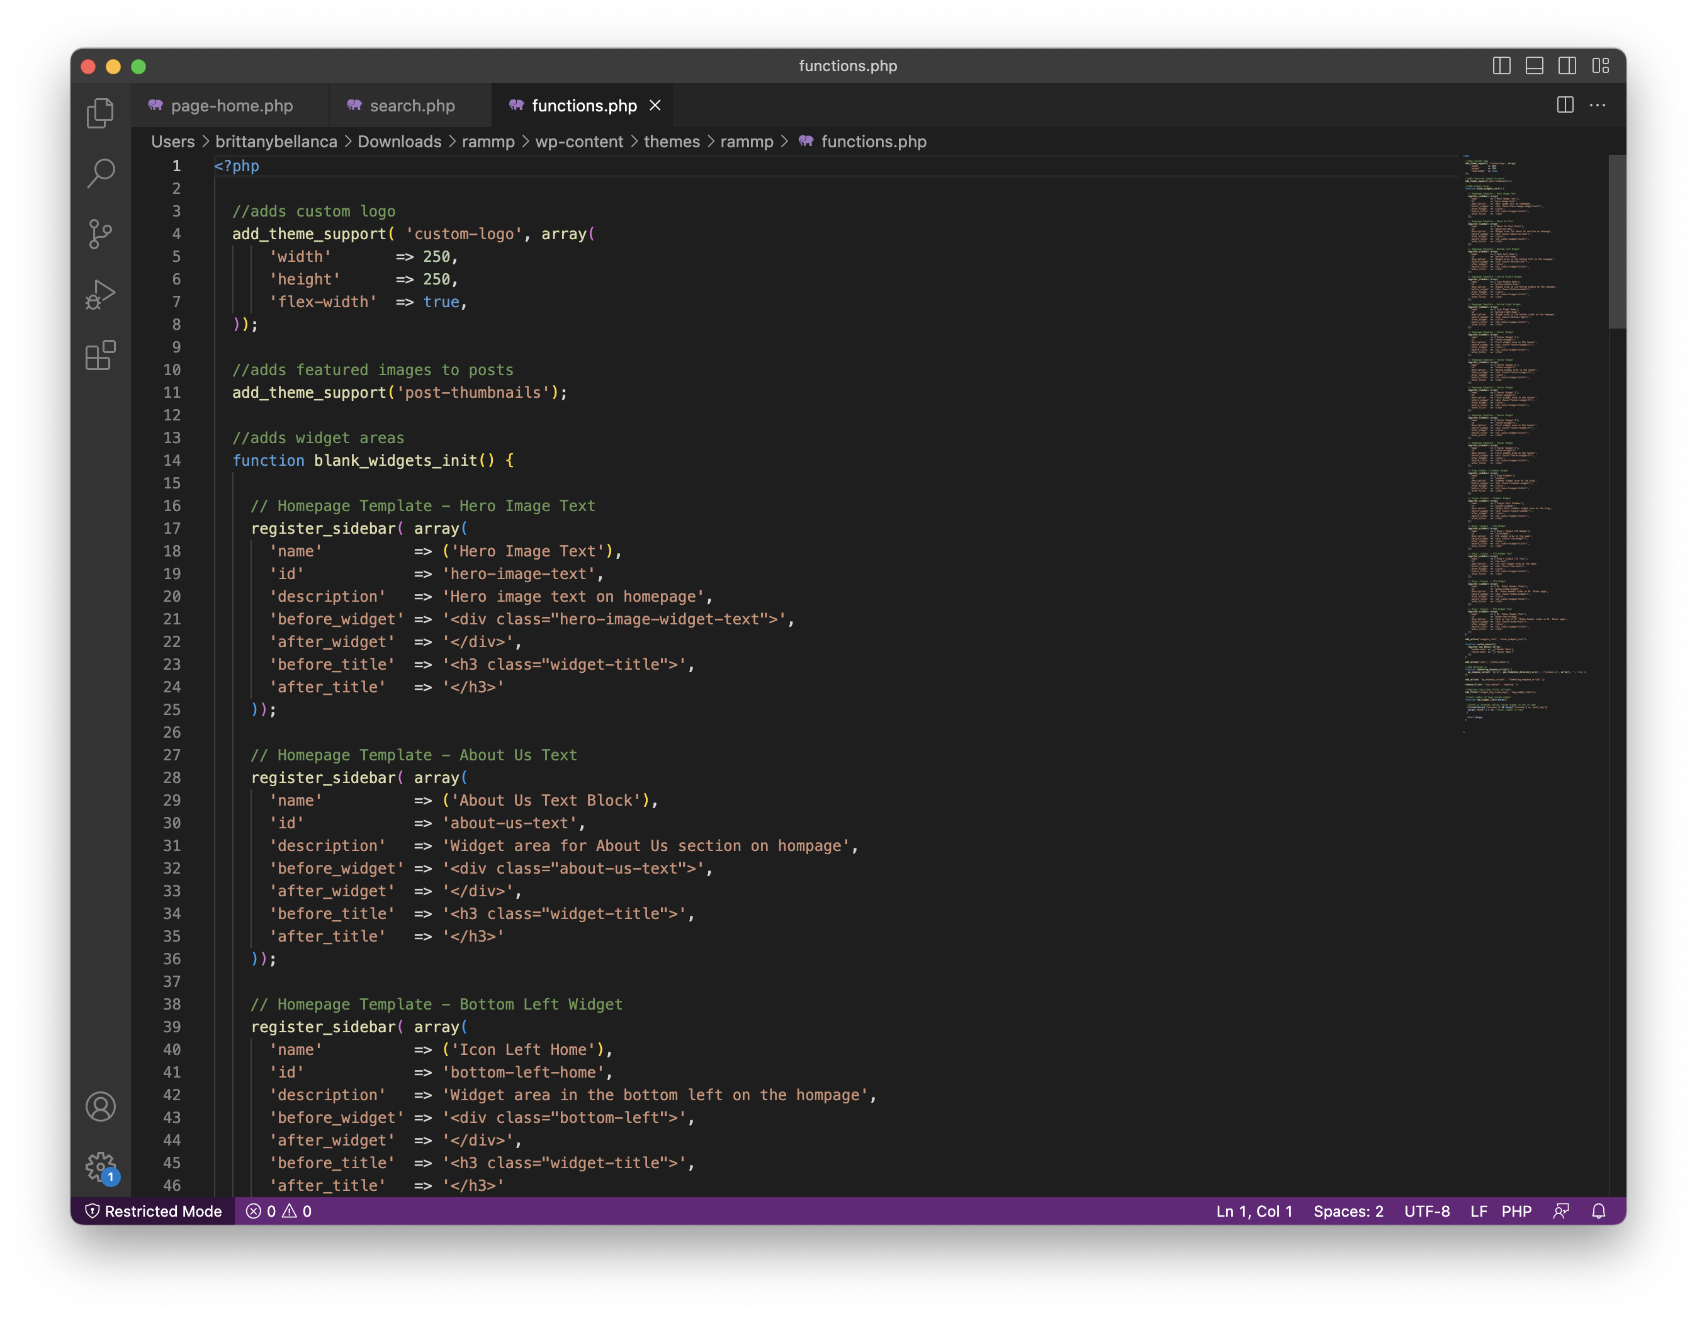Open the Run and Debug view
The height and width of the screenshot is (1318, 1697).
tap(100, 295)
